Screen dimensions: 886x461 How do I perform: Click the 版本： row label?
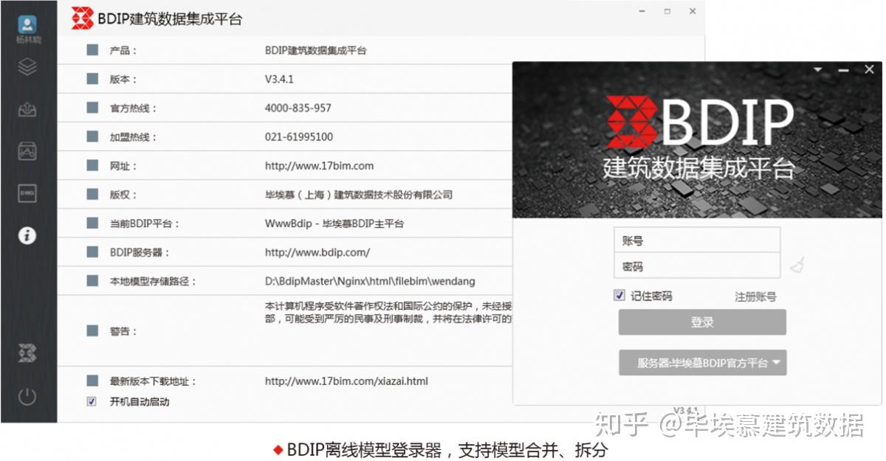click(123, 80)
